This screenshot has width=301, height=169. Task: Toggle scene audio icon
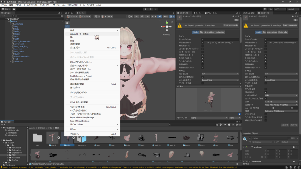148,16
